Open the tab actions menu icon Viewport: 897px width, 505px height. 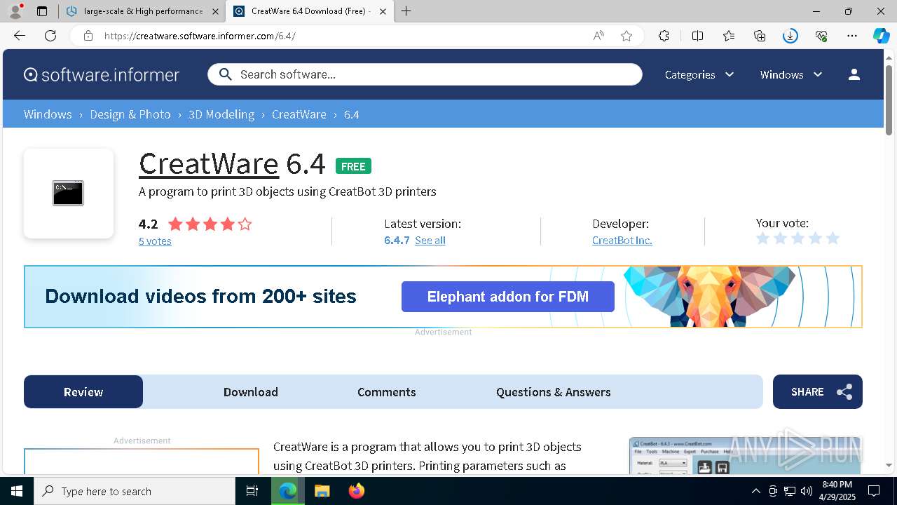[x=42, y=11]
